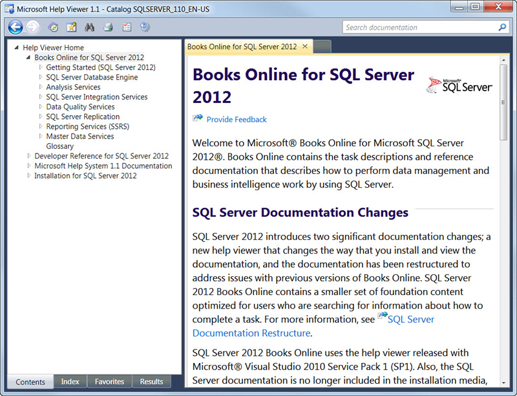Click the Provide Feedback link
Image resolution: width=517 pixels, height=396 pixels.
click(x=236, y=120)
